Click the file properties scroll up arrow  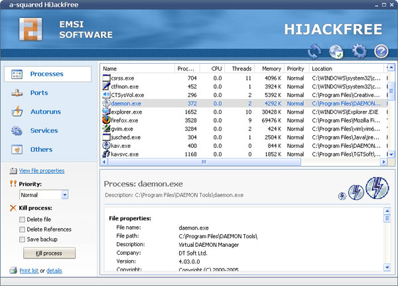click(387, 211)
